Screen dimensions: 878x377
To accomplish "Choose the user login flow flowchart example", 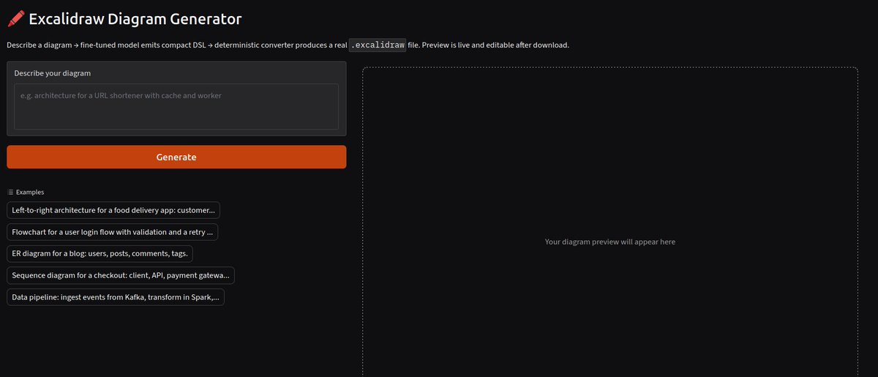I will (112, 232).
